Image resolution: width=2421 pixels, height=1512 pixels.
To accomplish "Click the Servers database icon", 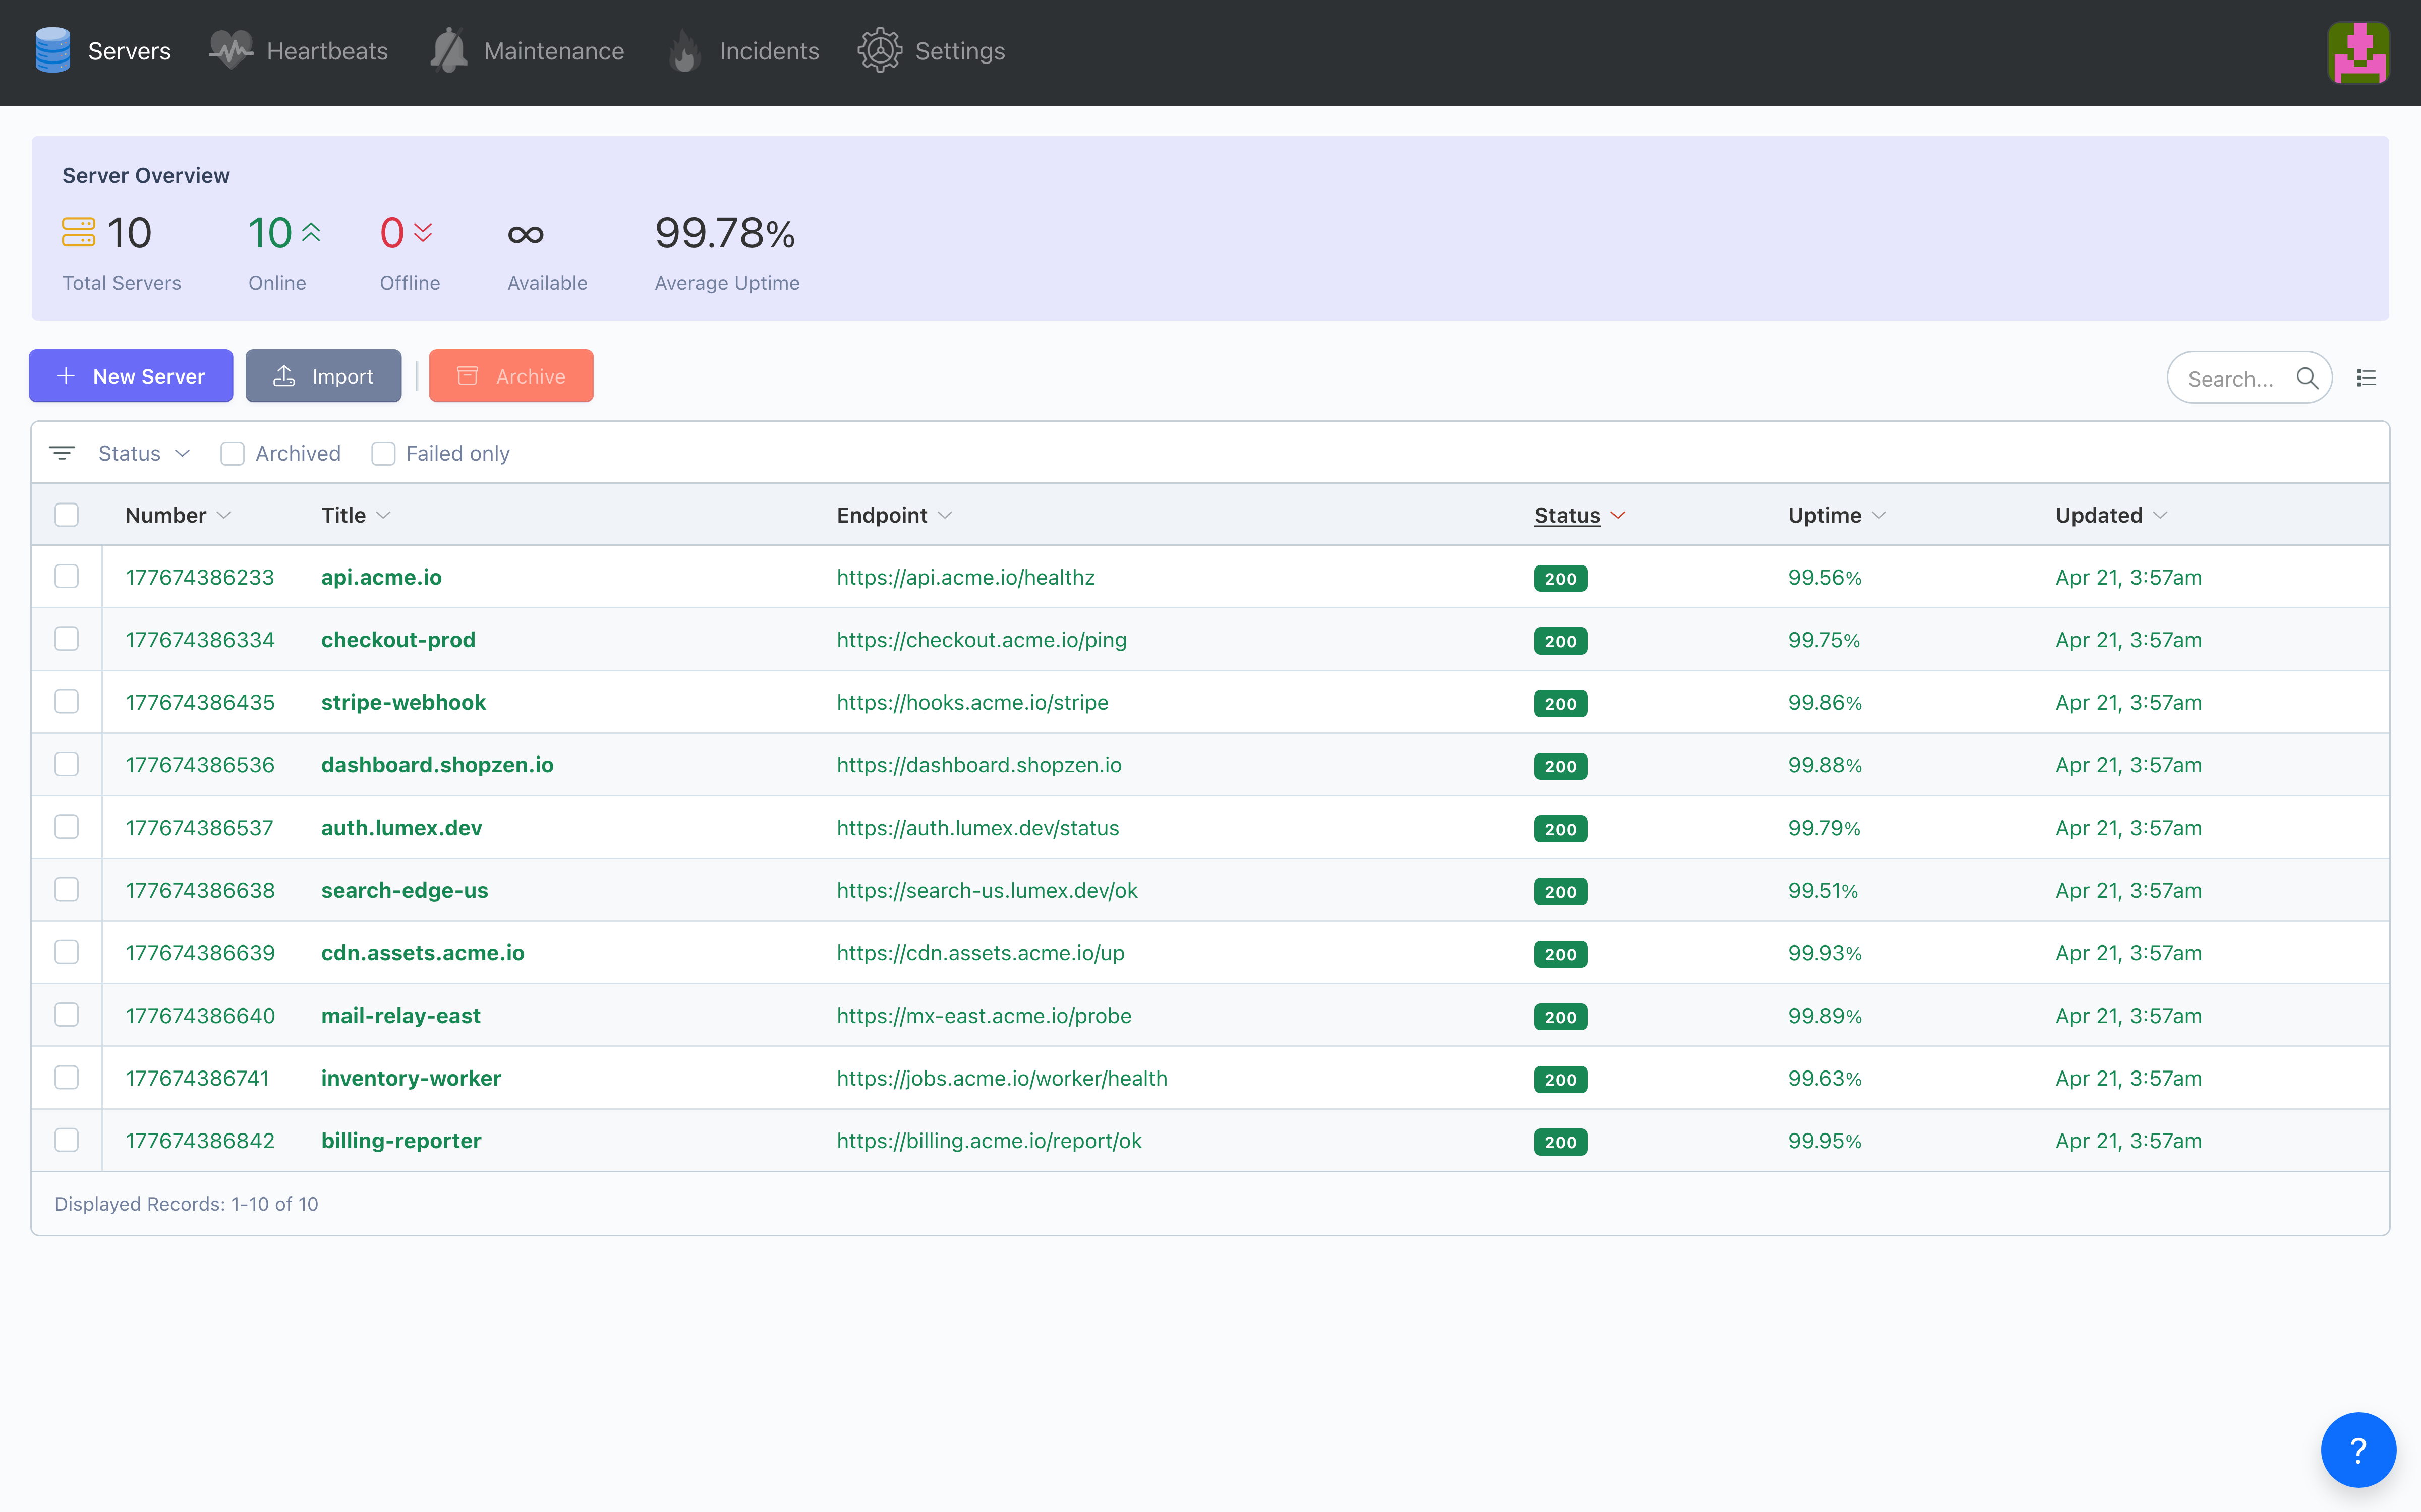I will (52, 50).
